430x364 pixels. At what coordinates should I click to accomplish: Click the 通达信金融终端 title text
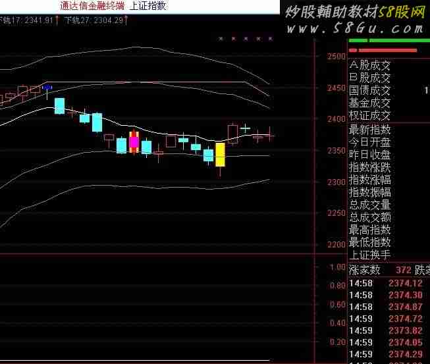pyautogui.click(x=92, y=6)
